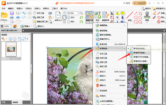Click the Find (查找(F)) button
The width and height of the screenshot is (166, 105).
(146, 9)
